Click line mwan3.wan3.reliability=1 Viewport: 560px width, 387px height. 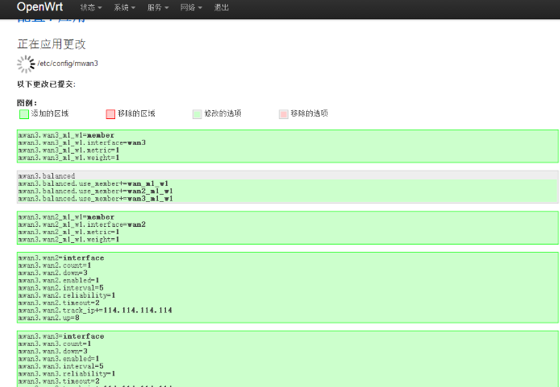click(67, 374)
